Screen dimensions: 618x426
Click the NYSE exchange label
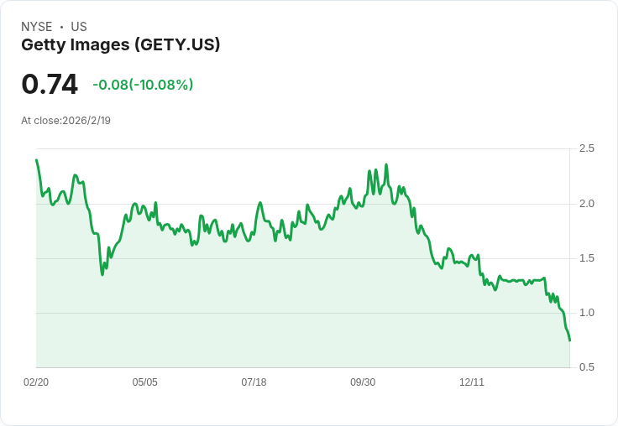pos(37,27)
